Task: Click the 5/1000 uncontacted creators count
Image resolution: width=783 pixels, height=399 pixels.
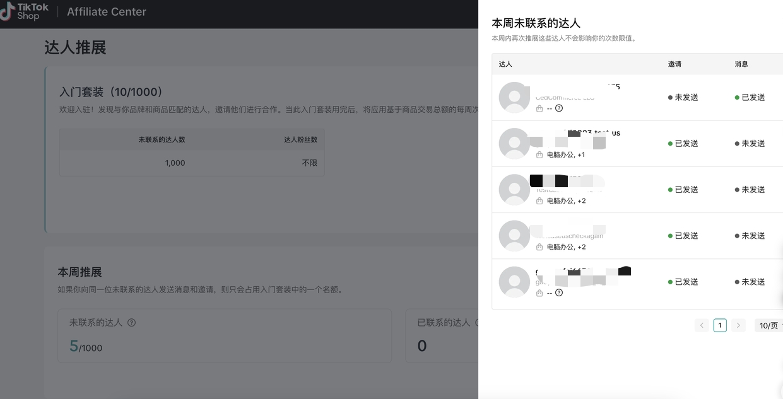Action: [x=86, y=346]
